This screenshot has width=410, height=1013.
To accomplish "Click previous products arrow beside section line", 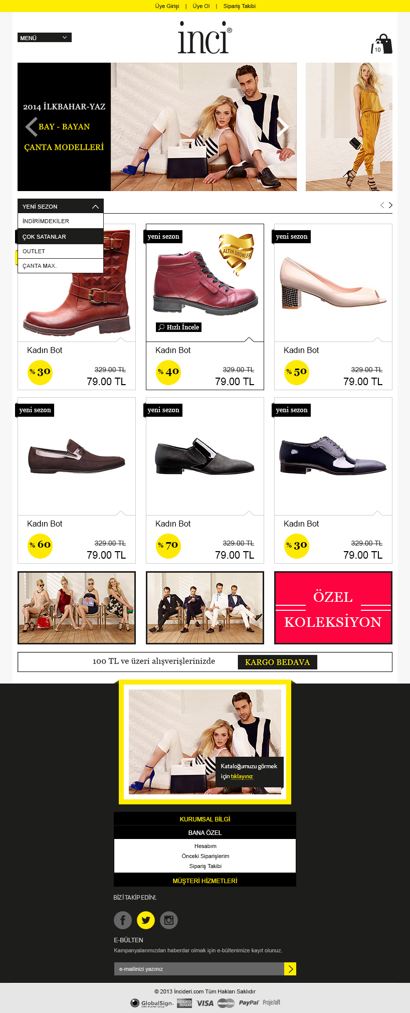I will (382, 205).
